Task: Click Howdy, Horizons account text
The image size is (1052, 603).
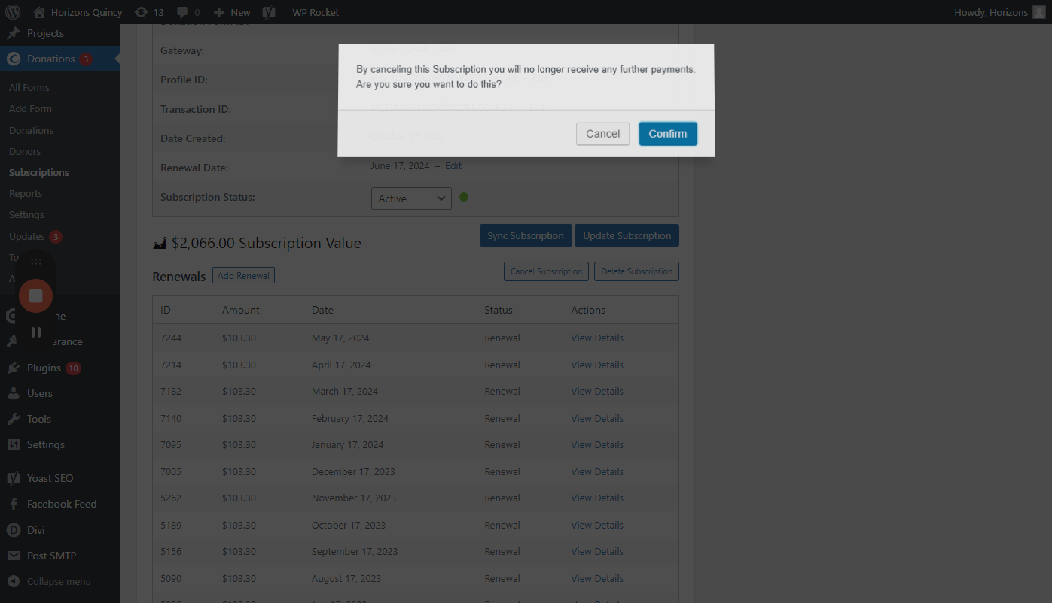Action: [990, 12]
